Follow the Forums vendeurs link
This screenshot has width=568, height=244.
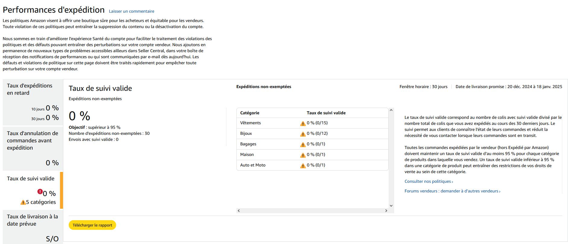pyautogui.click(x=452, y=191)
